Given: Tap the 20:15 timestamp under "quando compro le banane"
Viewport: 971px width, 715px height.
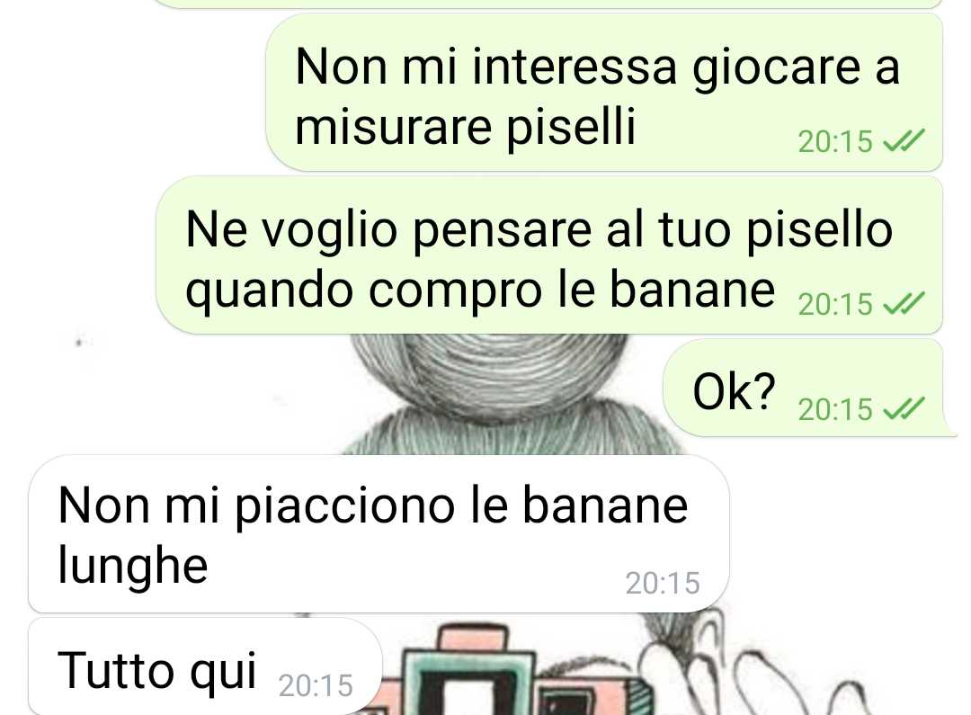Looking at the screenshot, I should pos(834,304).
